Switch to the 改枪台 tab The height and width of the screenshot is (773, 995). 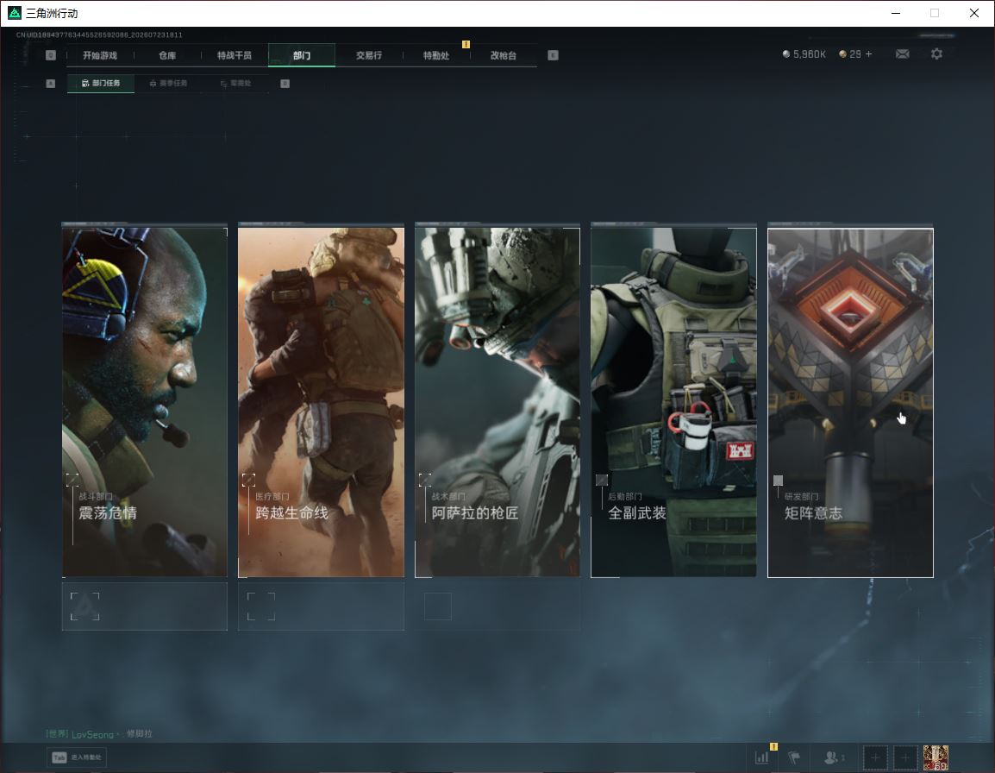504,55
